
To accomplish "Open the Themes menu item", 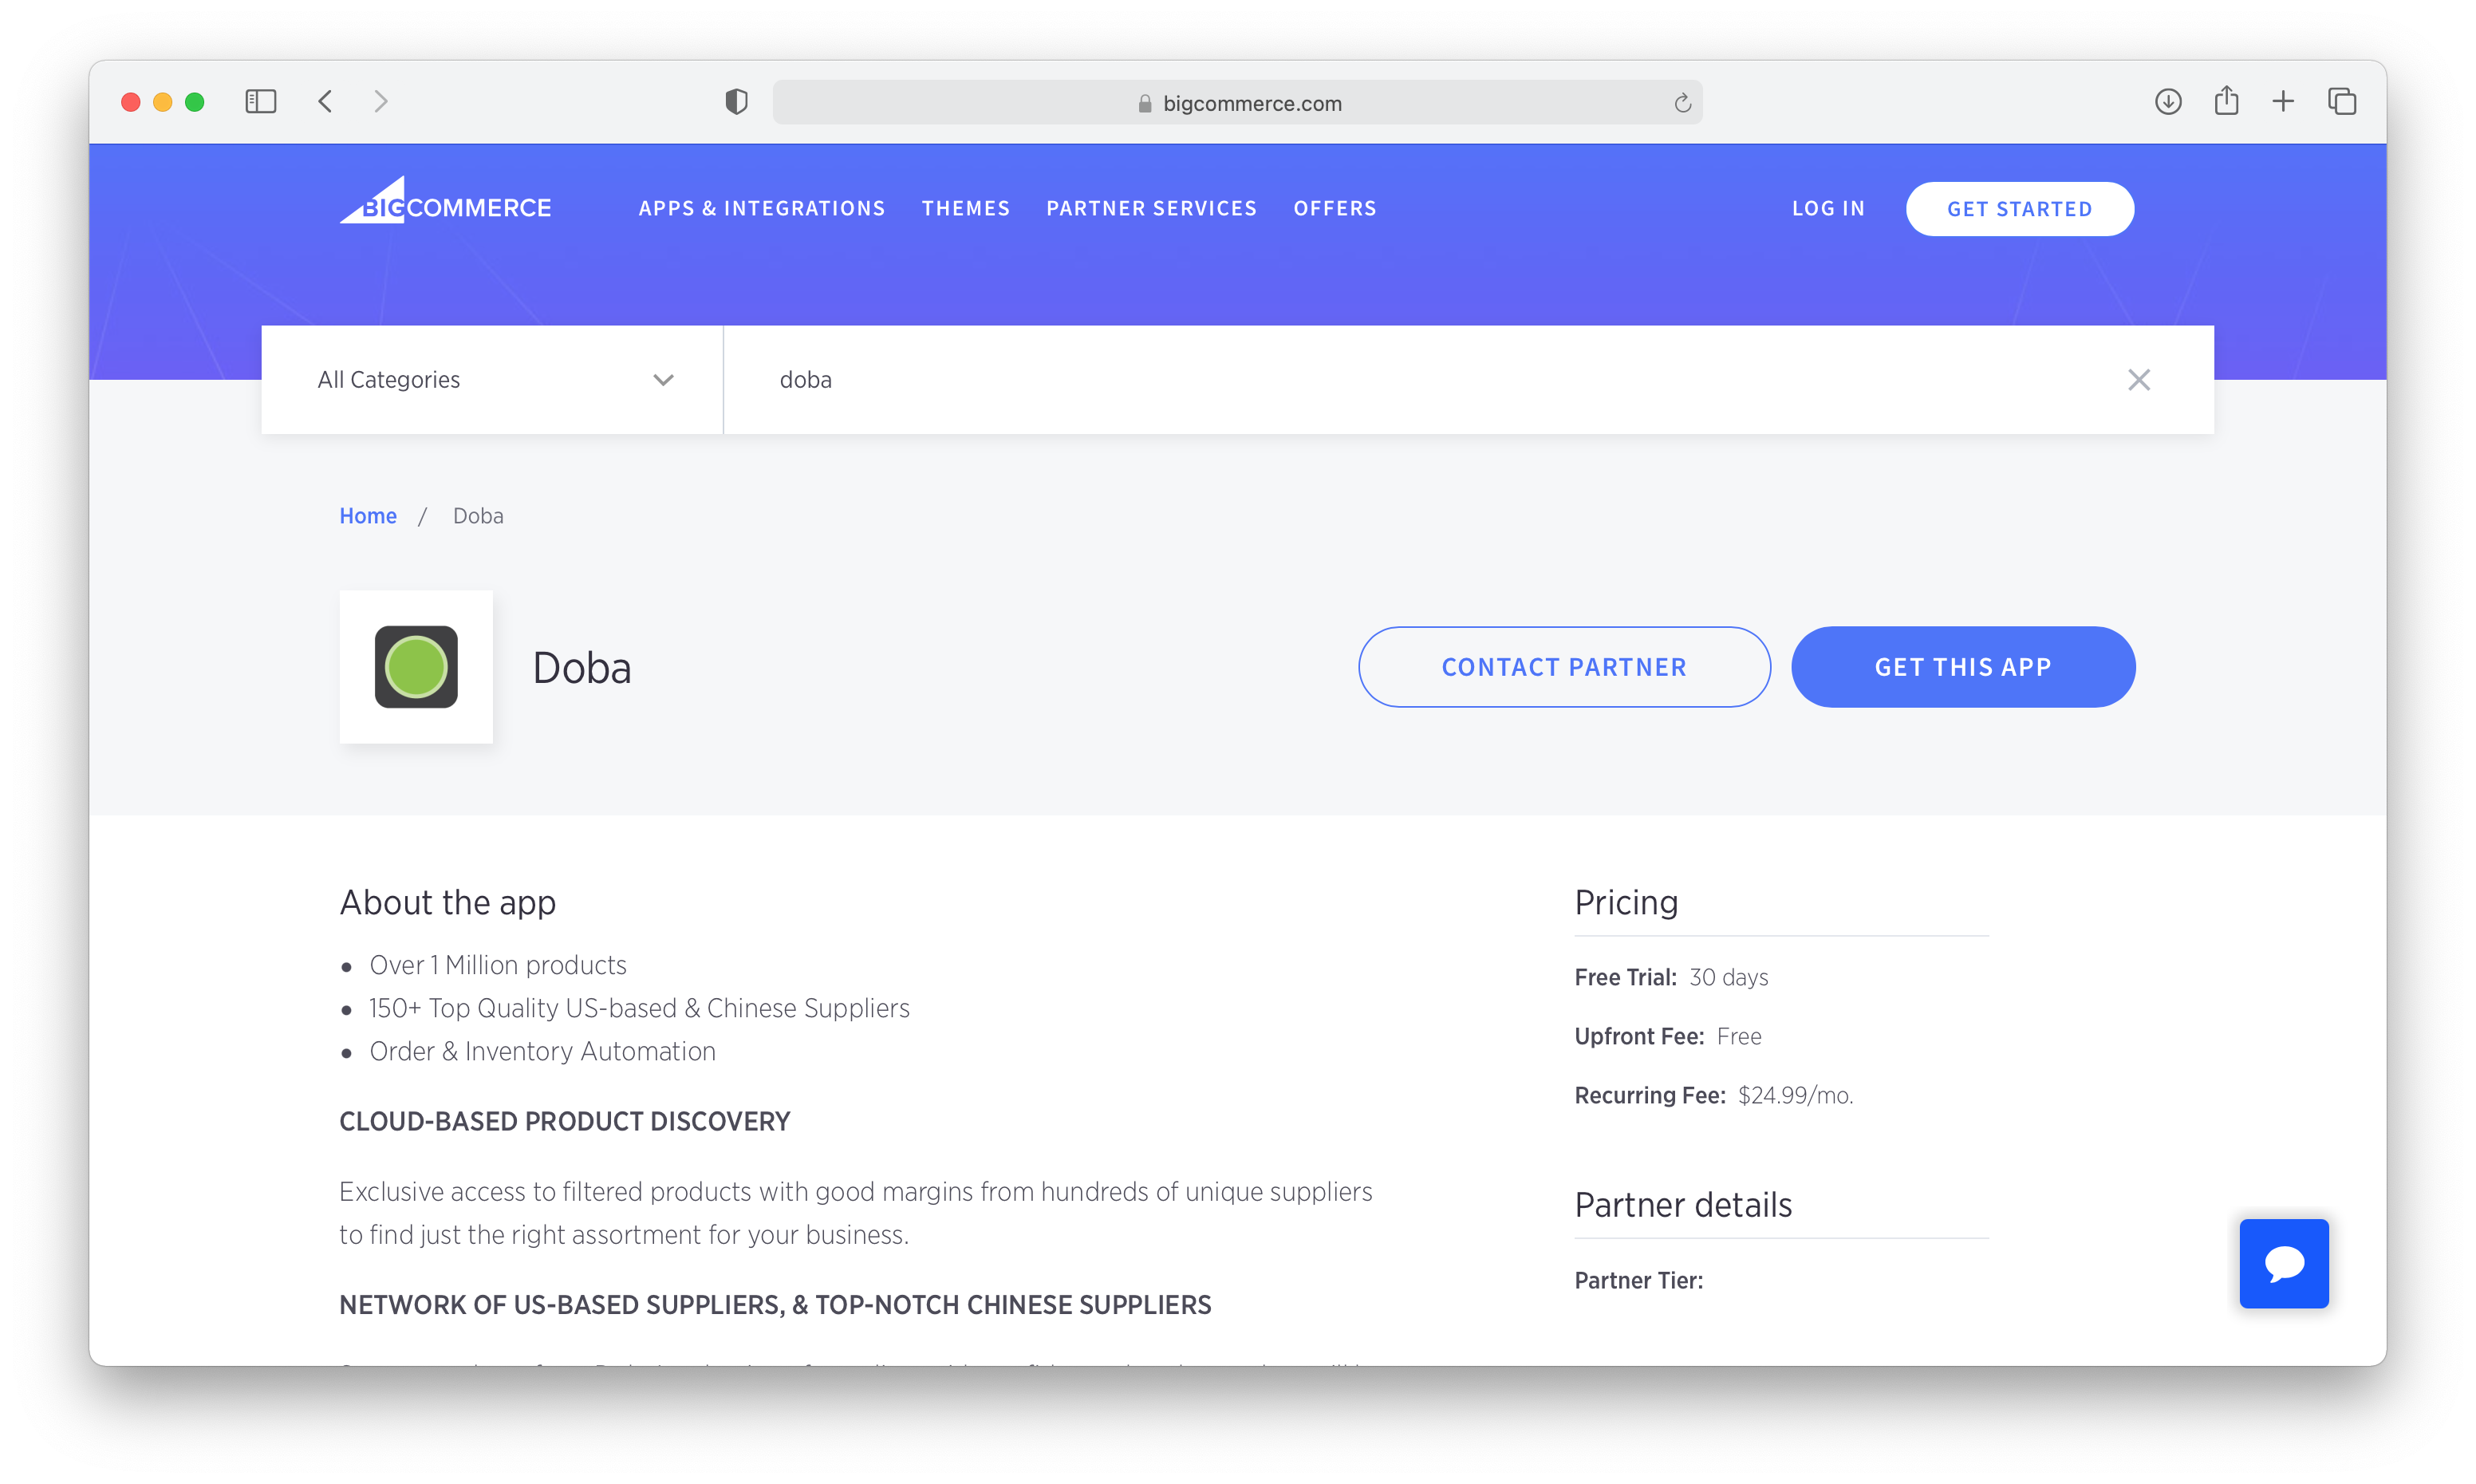I will coord(966,209).
